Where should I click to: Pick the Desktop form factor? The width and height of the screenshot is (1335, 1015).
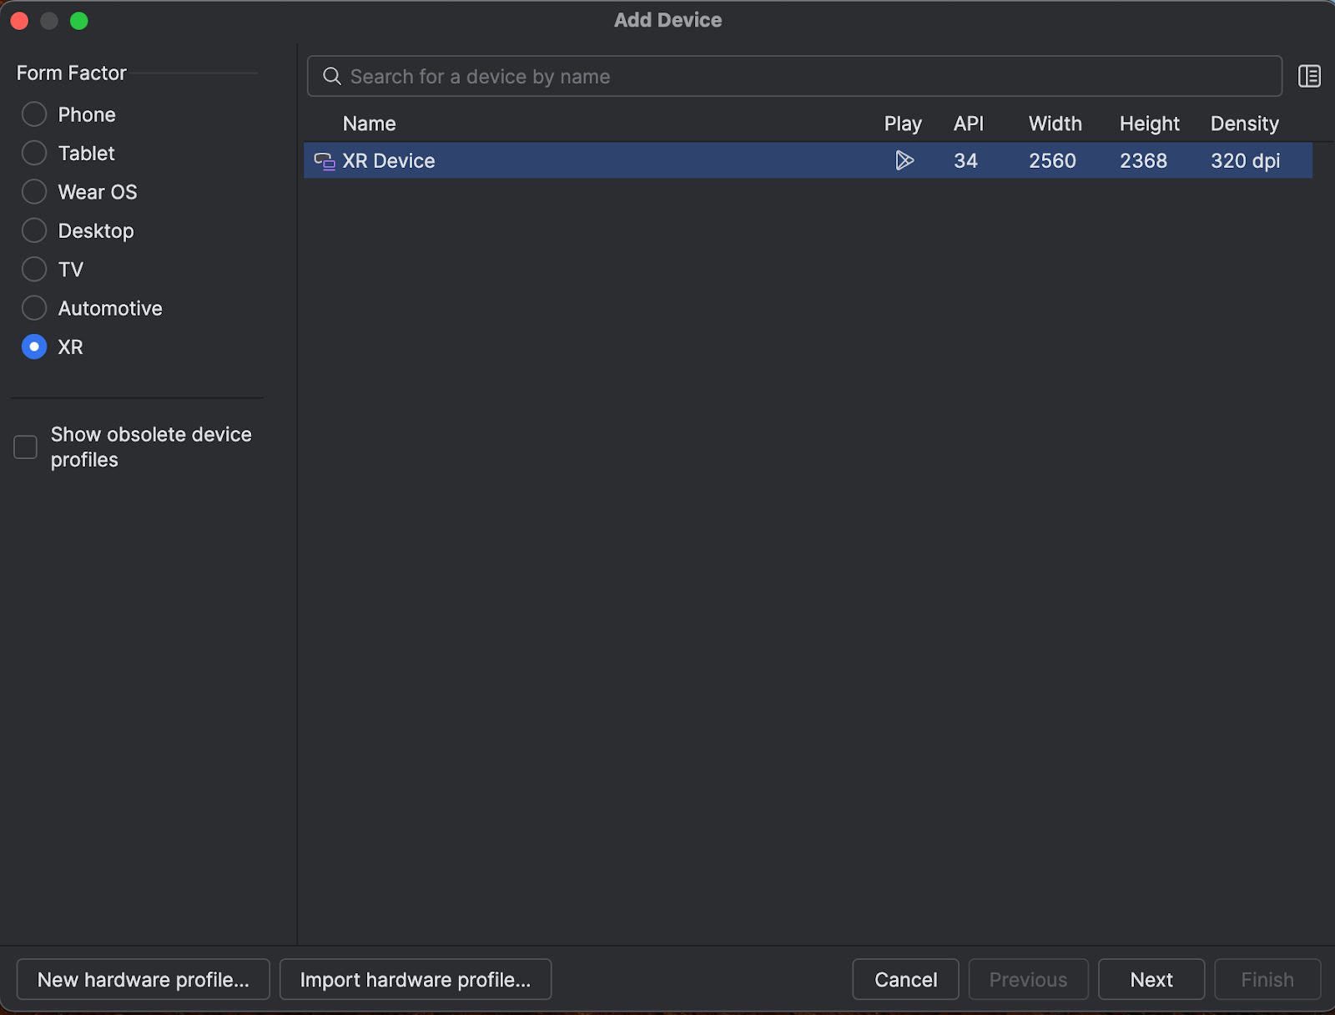[x=34, y=230]
